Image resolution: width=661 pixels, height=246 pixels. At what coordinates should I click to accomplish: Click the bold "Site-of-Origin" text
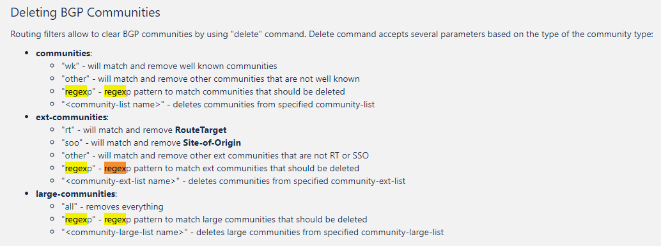(x=212, y=142)
